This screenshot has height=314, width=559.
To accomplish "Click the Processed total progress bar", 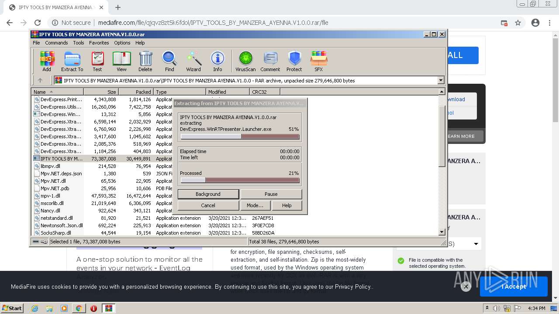I will (240, 180).
